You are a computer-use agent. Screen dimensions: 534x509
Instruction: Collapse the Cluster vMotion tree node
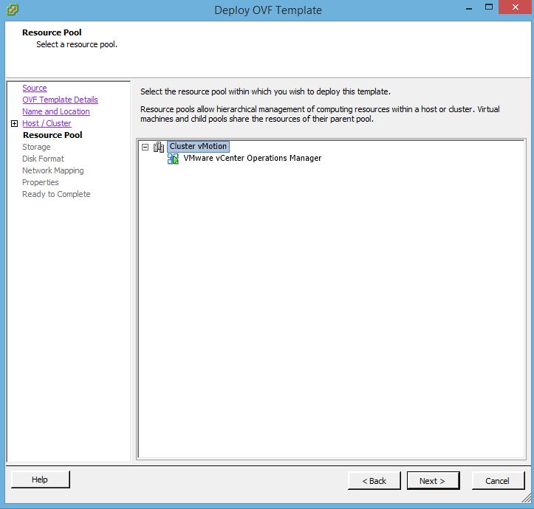point(145,147)
